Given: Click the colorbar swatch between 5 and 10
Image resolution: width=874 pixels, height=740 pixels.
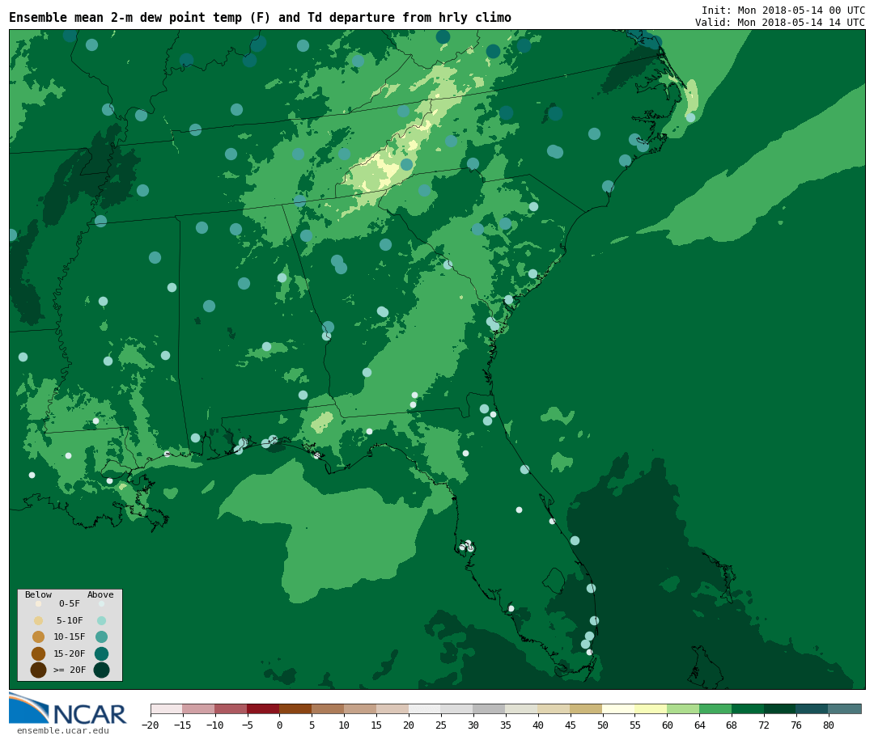Looking at the screenshot, I should tap(329, 708).
